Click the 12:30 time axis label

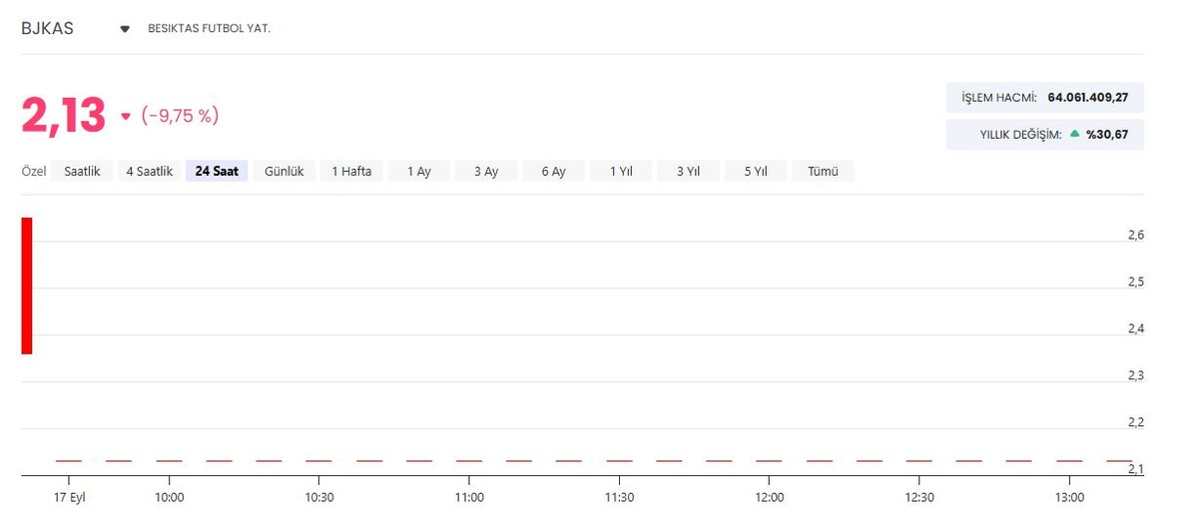(x=919, y=497)
